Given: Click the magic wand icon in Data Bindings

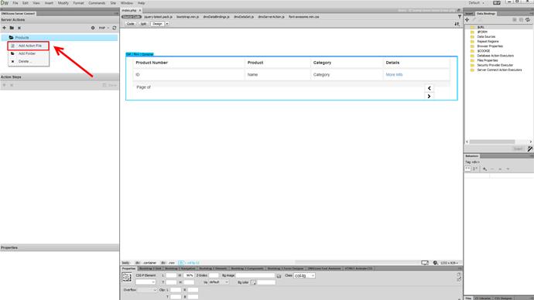Looking at the screenshot, I should click(530, 149).
